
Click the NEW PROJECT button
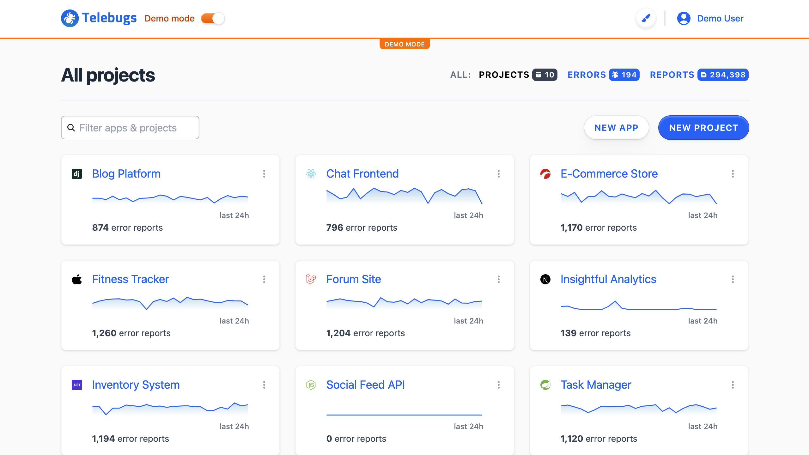pos(703,128)
